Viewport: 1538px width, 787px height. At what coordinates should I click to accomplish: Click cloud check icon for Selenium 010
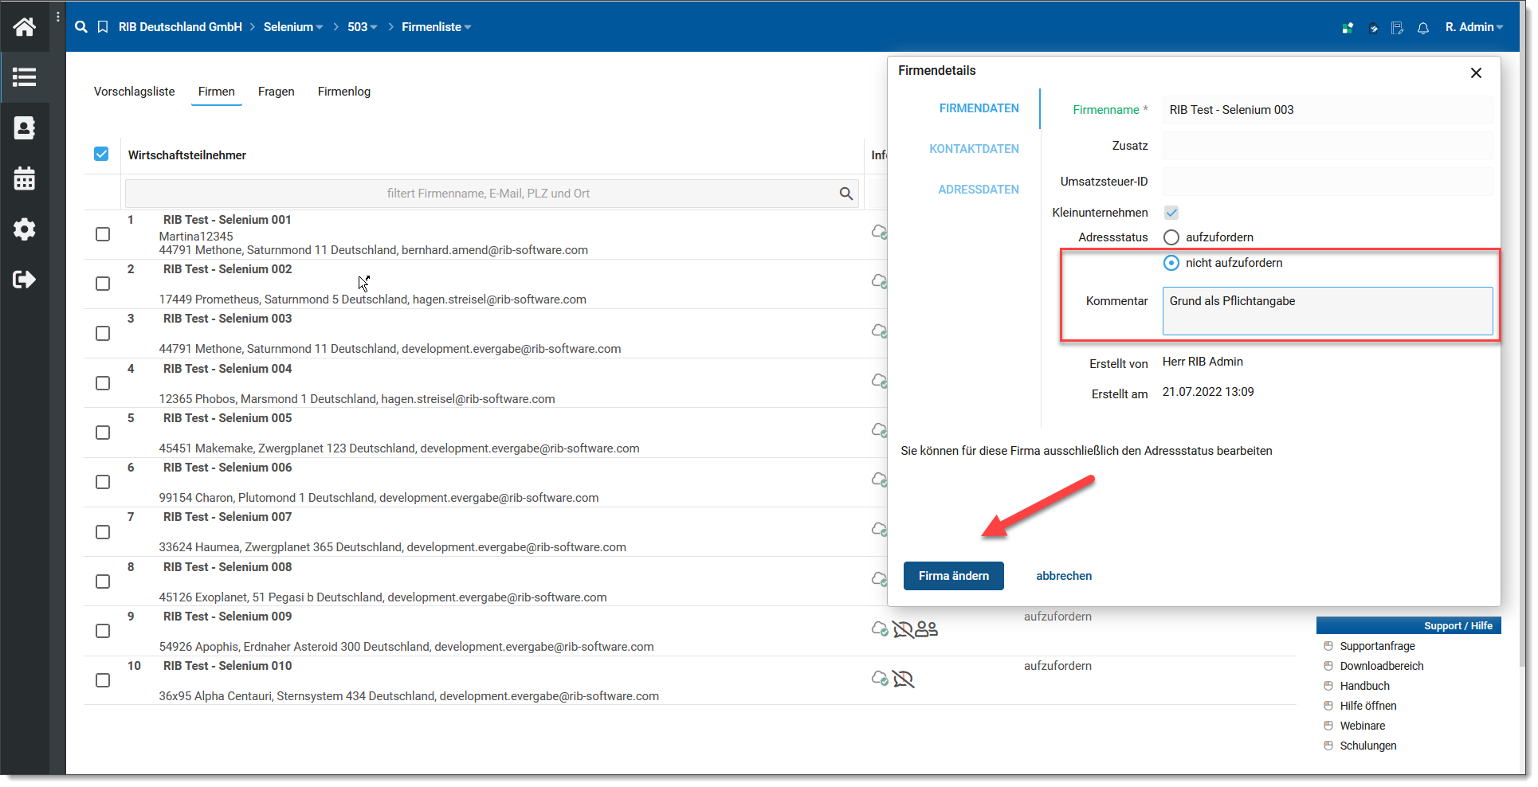pos(880,679)
